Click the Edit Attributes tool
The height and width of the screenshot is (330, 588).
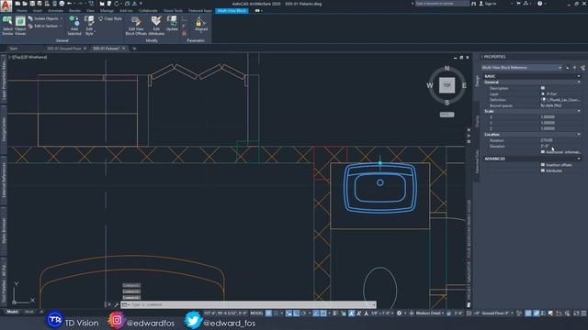pos(156,26)
